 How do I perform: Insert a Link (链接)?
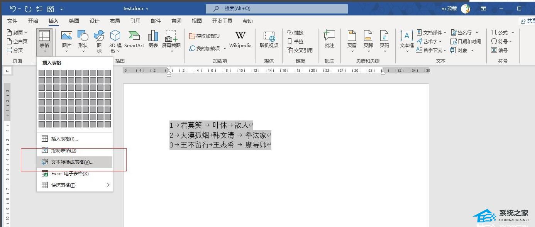[295, 32]
